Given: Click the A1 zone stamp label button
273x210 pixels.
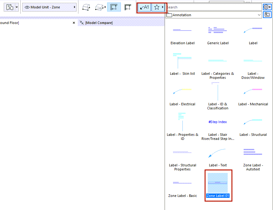Looking at the screenshot, I should tap(144, 7).
